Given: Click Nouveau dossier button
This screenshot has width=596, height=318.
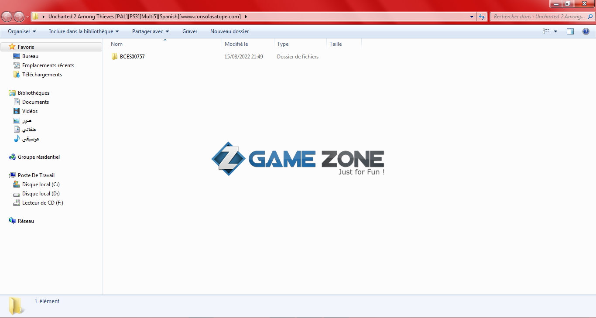Looking at the screenshot, I should click(229, 31).
